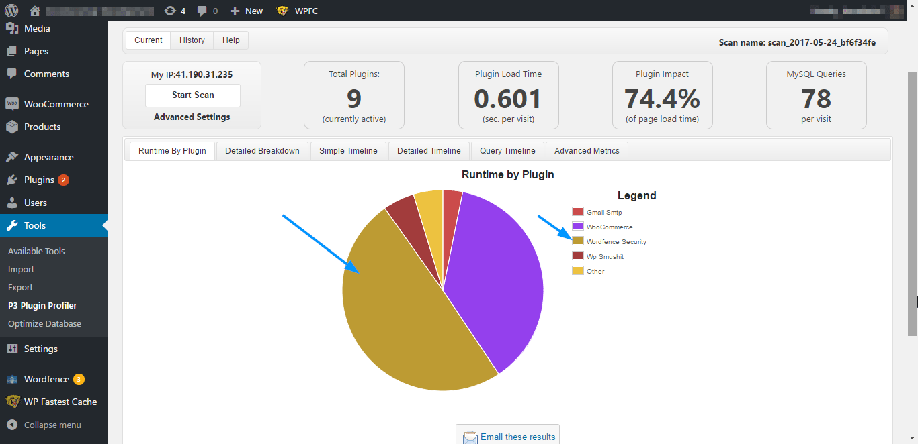Open Available Tools submenu item

[x=36, y=251]
